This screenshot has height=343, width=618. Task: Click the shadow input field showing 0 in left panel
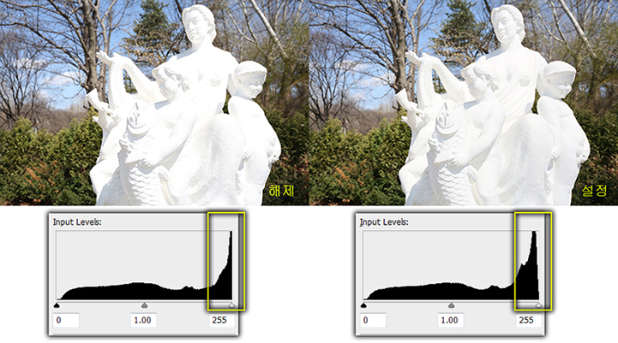pos(66,320)
